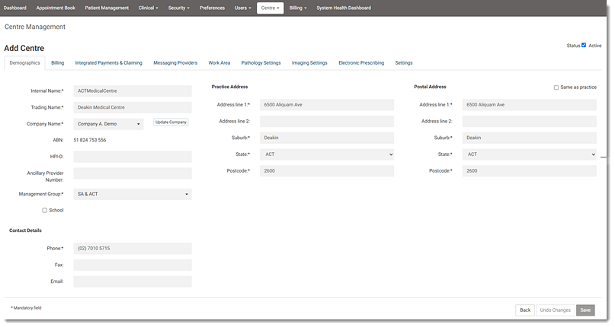Click the HPI-O input field
Screen dimensions: 615x327
(133, 157)
